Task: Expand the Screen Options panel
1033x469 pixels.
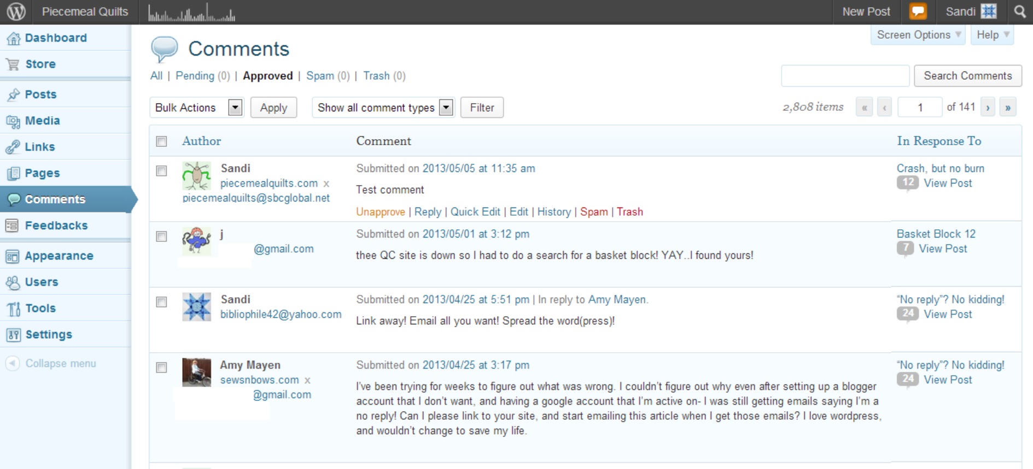Action: 918,35
